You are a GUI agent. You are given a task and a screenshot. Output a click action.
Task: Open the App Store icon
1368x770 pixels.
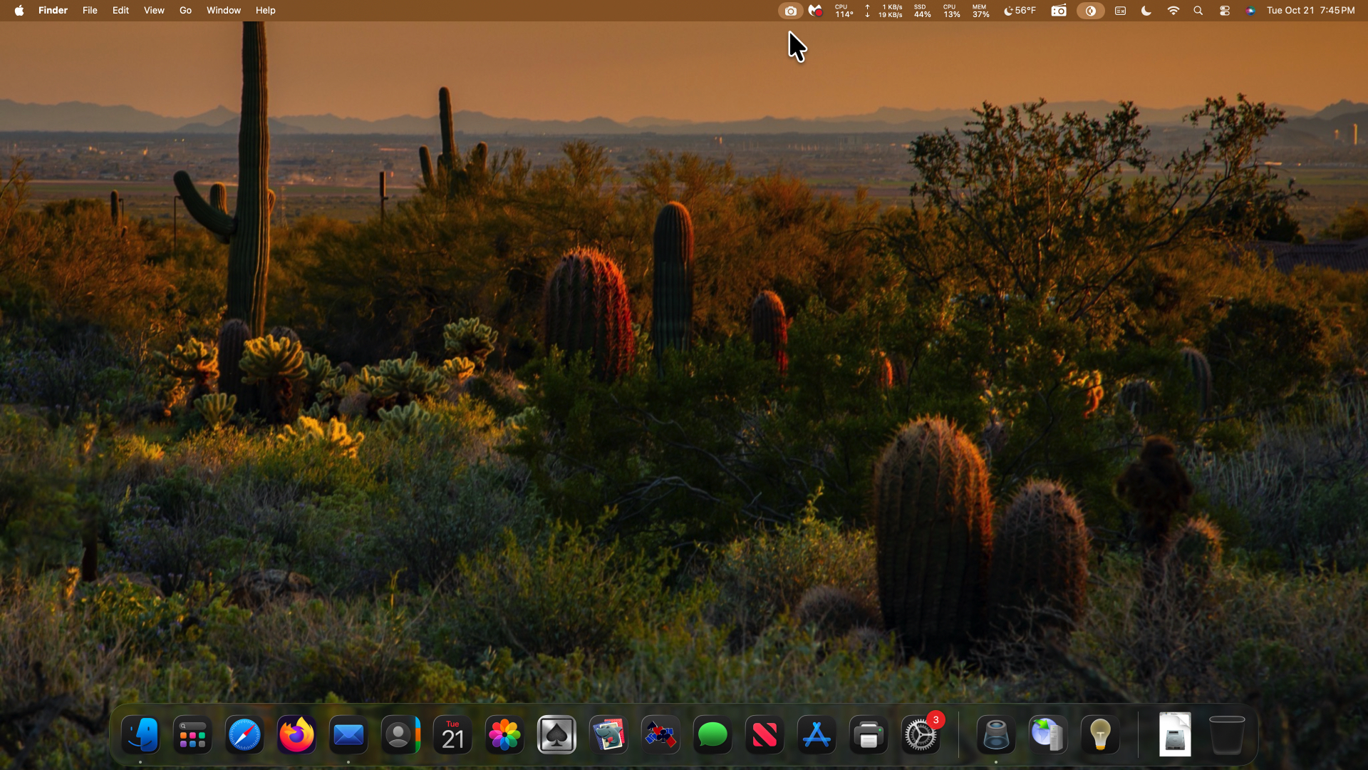coord(817,735)
